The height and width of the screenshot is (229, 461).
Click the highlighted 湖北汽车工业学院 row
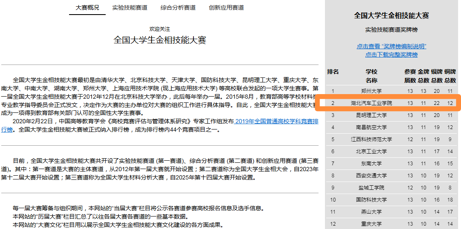(371, 103)
